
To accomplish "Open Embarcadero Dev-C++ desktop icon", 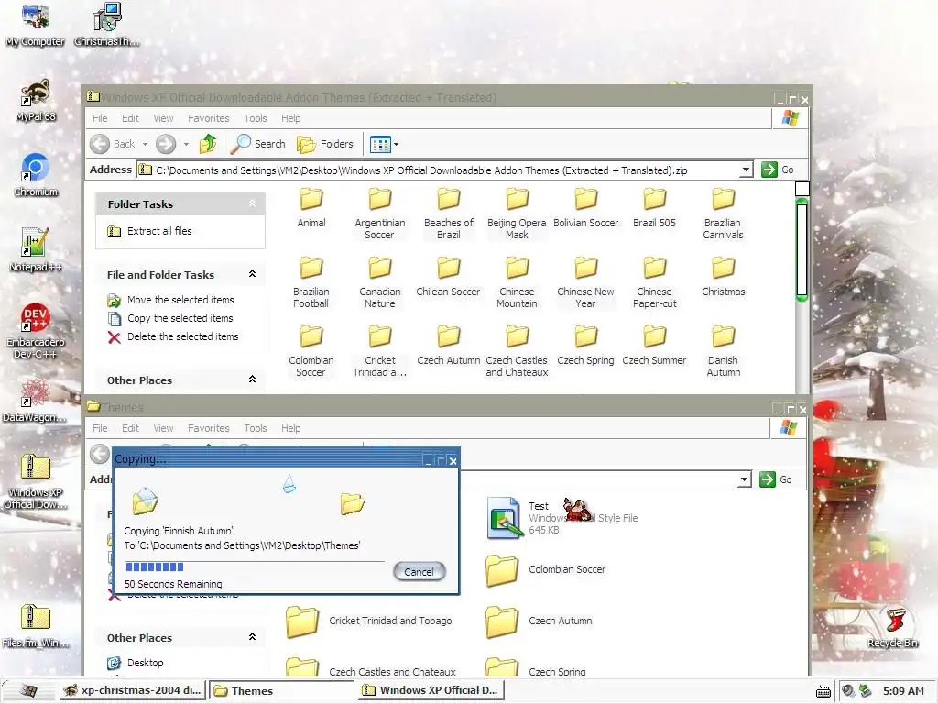I will point(36,330).
